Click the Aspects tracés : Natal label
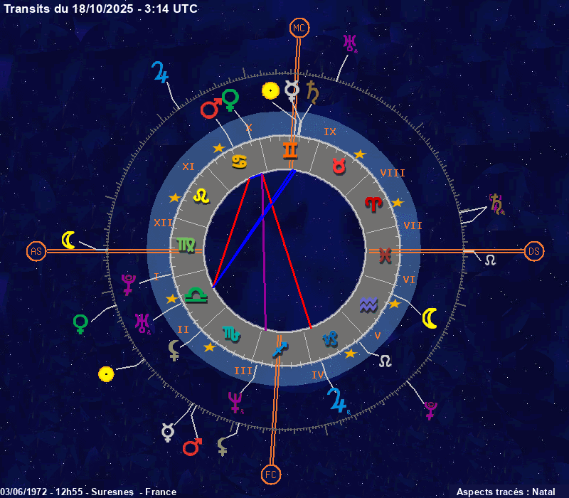This screenshot has width=569, height=498. click(x=505, y=492)
